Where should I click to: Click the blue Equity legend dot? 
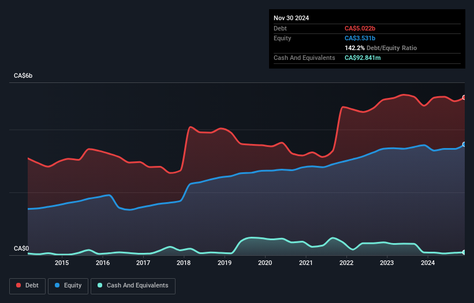[x=57, y=285]
